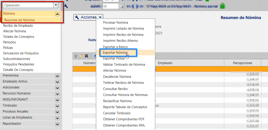Expand the IMSS/INFONAVIT section
The width and height of the screenshot is (268, 130).
[57, 100]
